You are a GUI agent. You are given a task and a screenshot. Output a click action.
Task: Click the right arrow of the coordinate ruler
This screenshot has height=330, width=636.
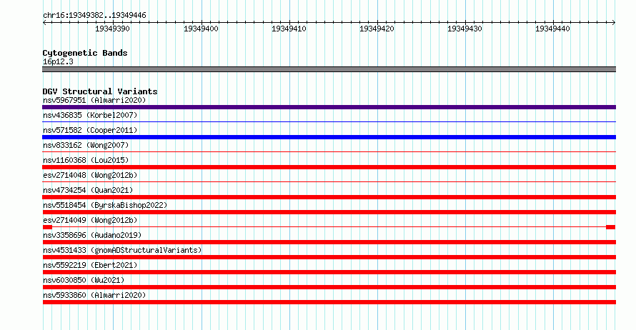[x=614, y=23]
